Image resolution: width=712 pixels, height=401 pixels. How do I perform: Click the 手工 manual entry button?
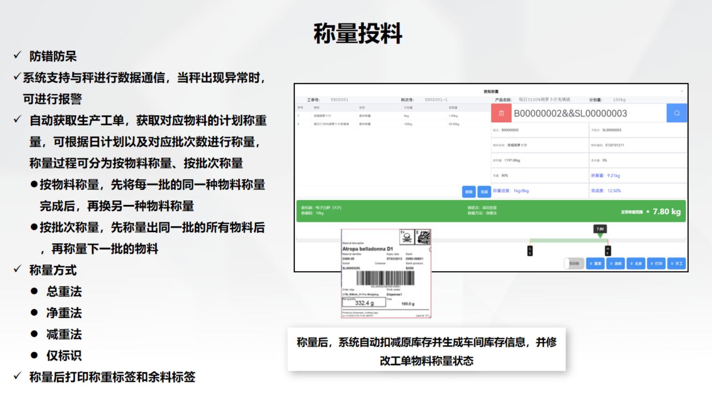pyautogui.click(x=676, y=263)
